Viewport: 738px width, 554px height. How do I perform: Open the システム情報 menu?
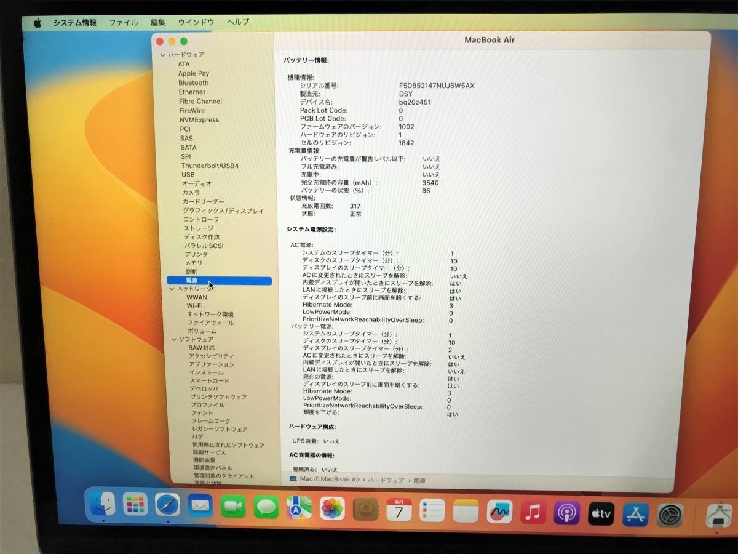pos(74,23)
